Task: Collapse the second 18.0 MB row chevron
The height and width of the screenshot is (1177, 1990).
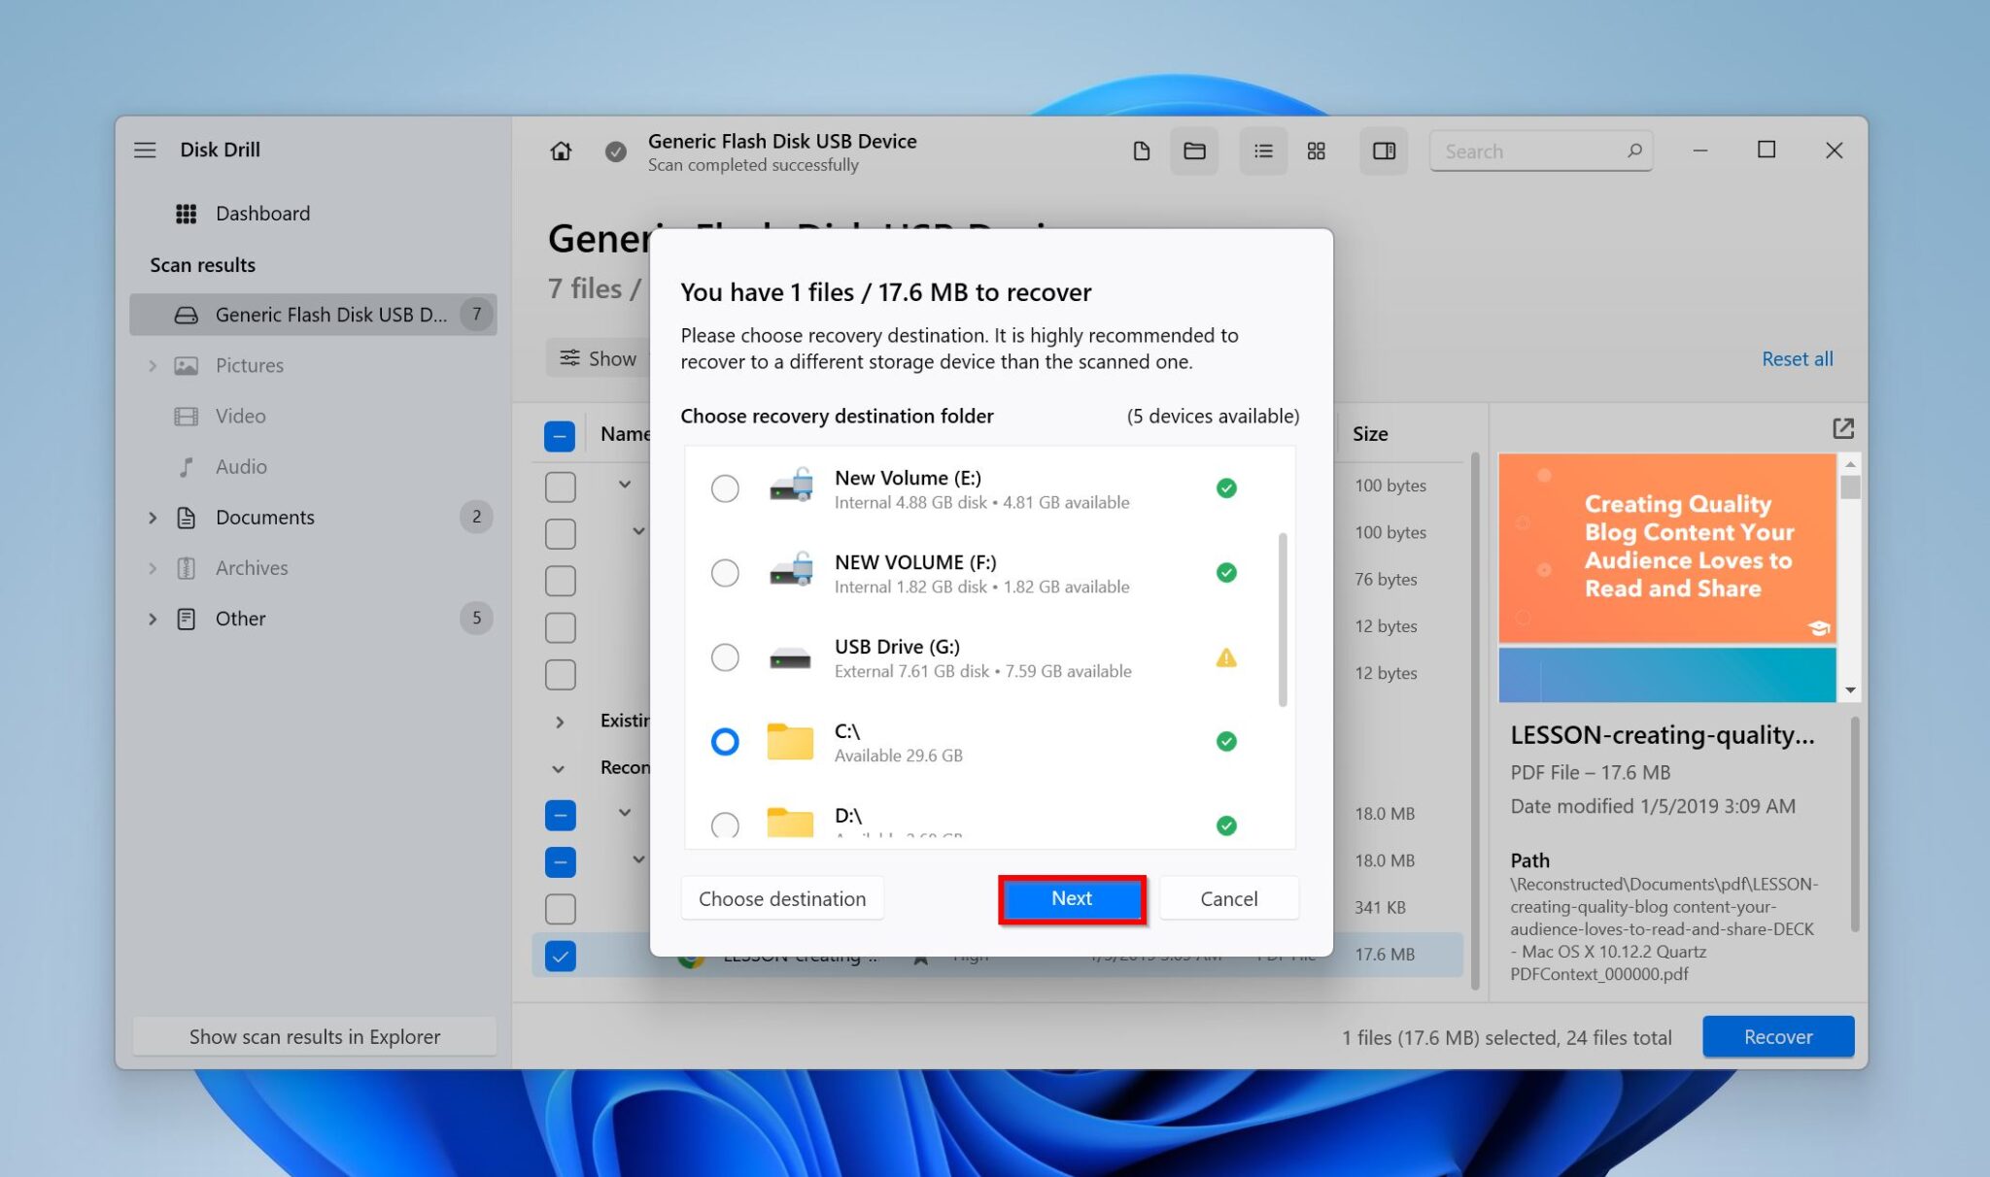Action: pos(638,858)
